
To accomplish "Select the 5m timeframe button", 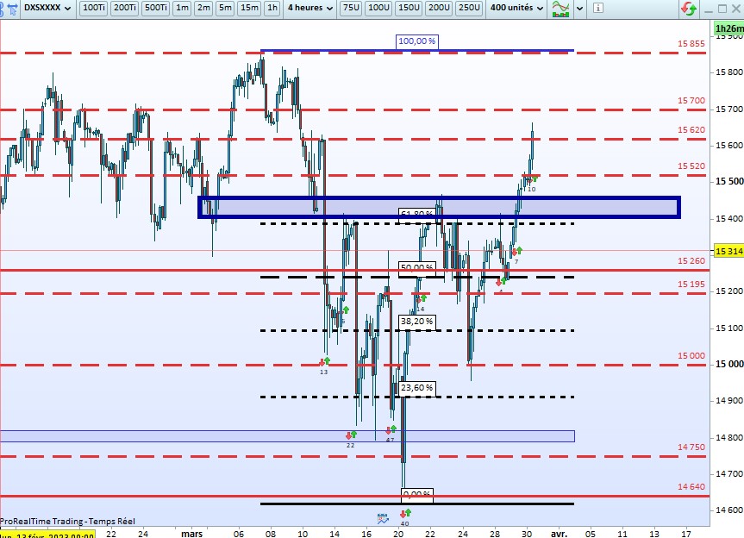I will click(225, 8).
